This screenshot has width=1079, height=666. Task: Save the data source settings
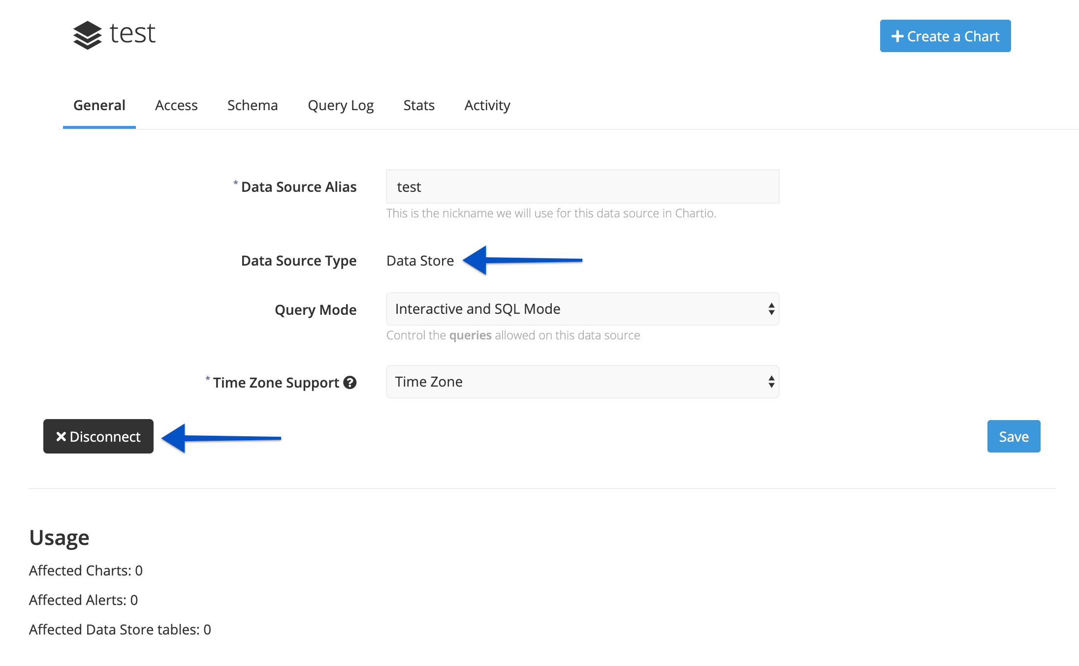click(1014, 436)
